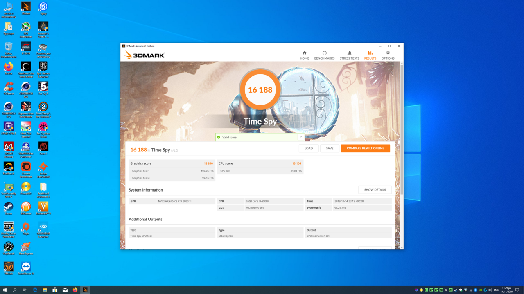The image size is (524, 294).
Task: Select the VRMark desktop icon
Action: click(8, 268)
